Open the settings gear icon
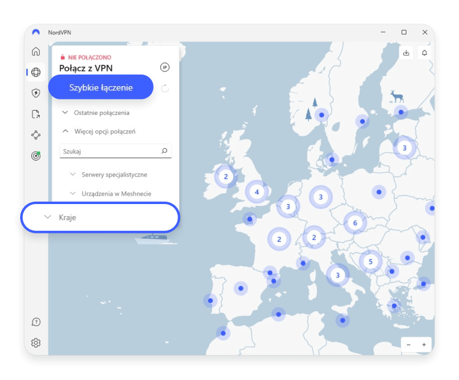This screenshot has height=380, width=459. [35, 343]
